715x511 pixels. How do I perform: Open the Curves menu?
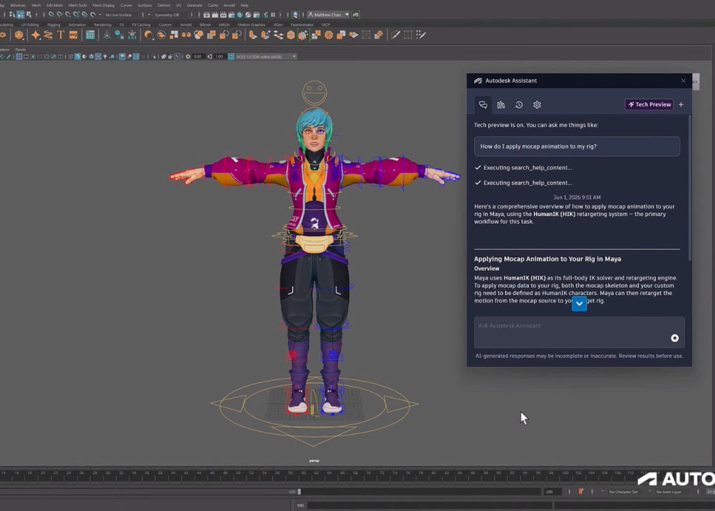coord(126,6)
